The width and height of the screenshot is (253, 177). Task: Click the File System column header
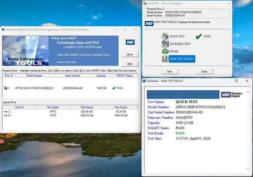53,107
